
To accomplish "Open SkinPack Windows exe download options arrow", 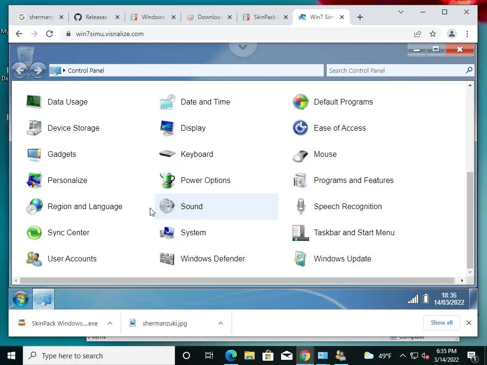I will coord(110,323).
